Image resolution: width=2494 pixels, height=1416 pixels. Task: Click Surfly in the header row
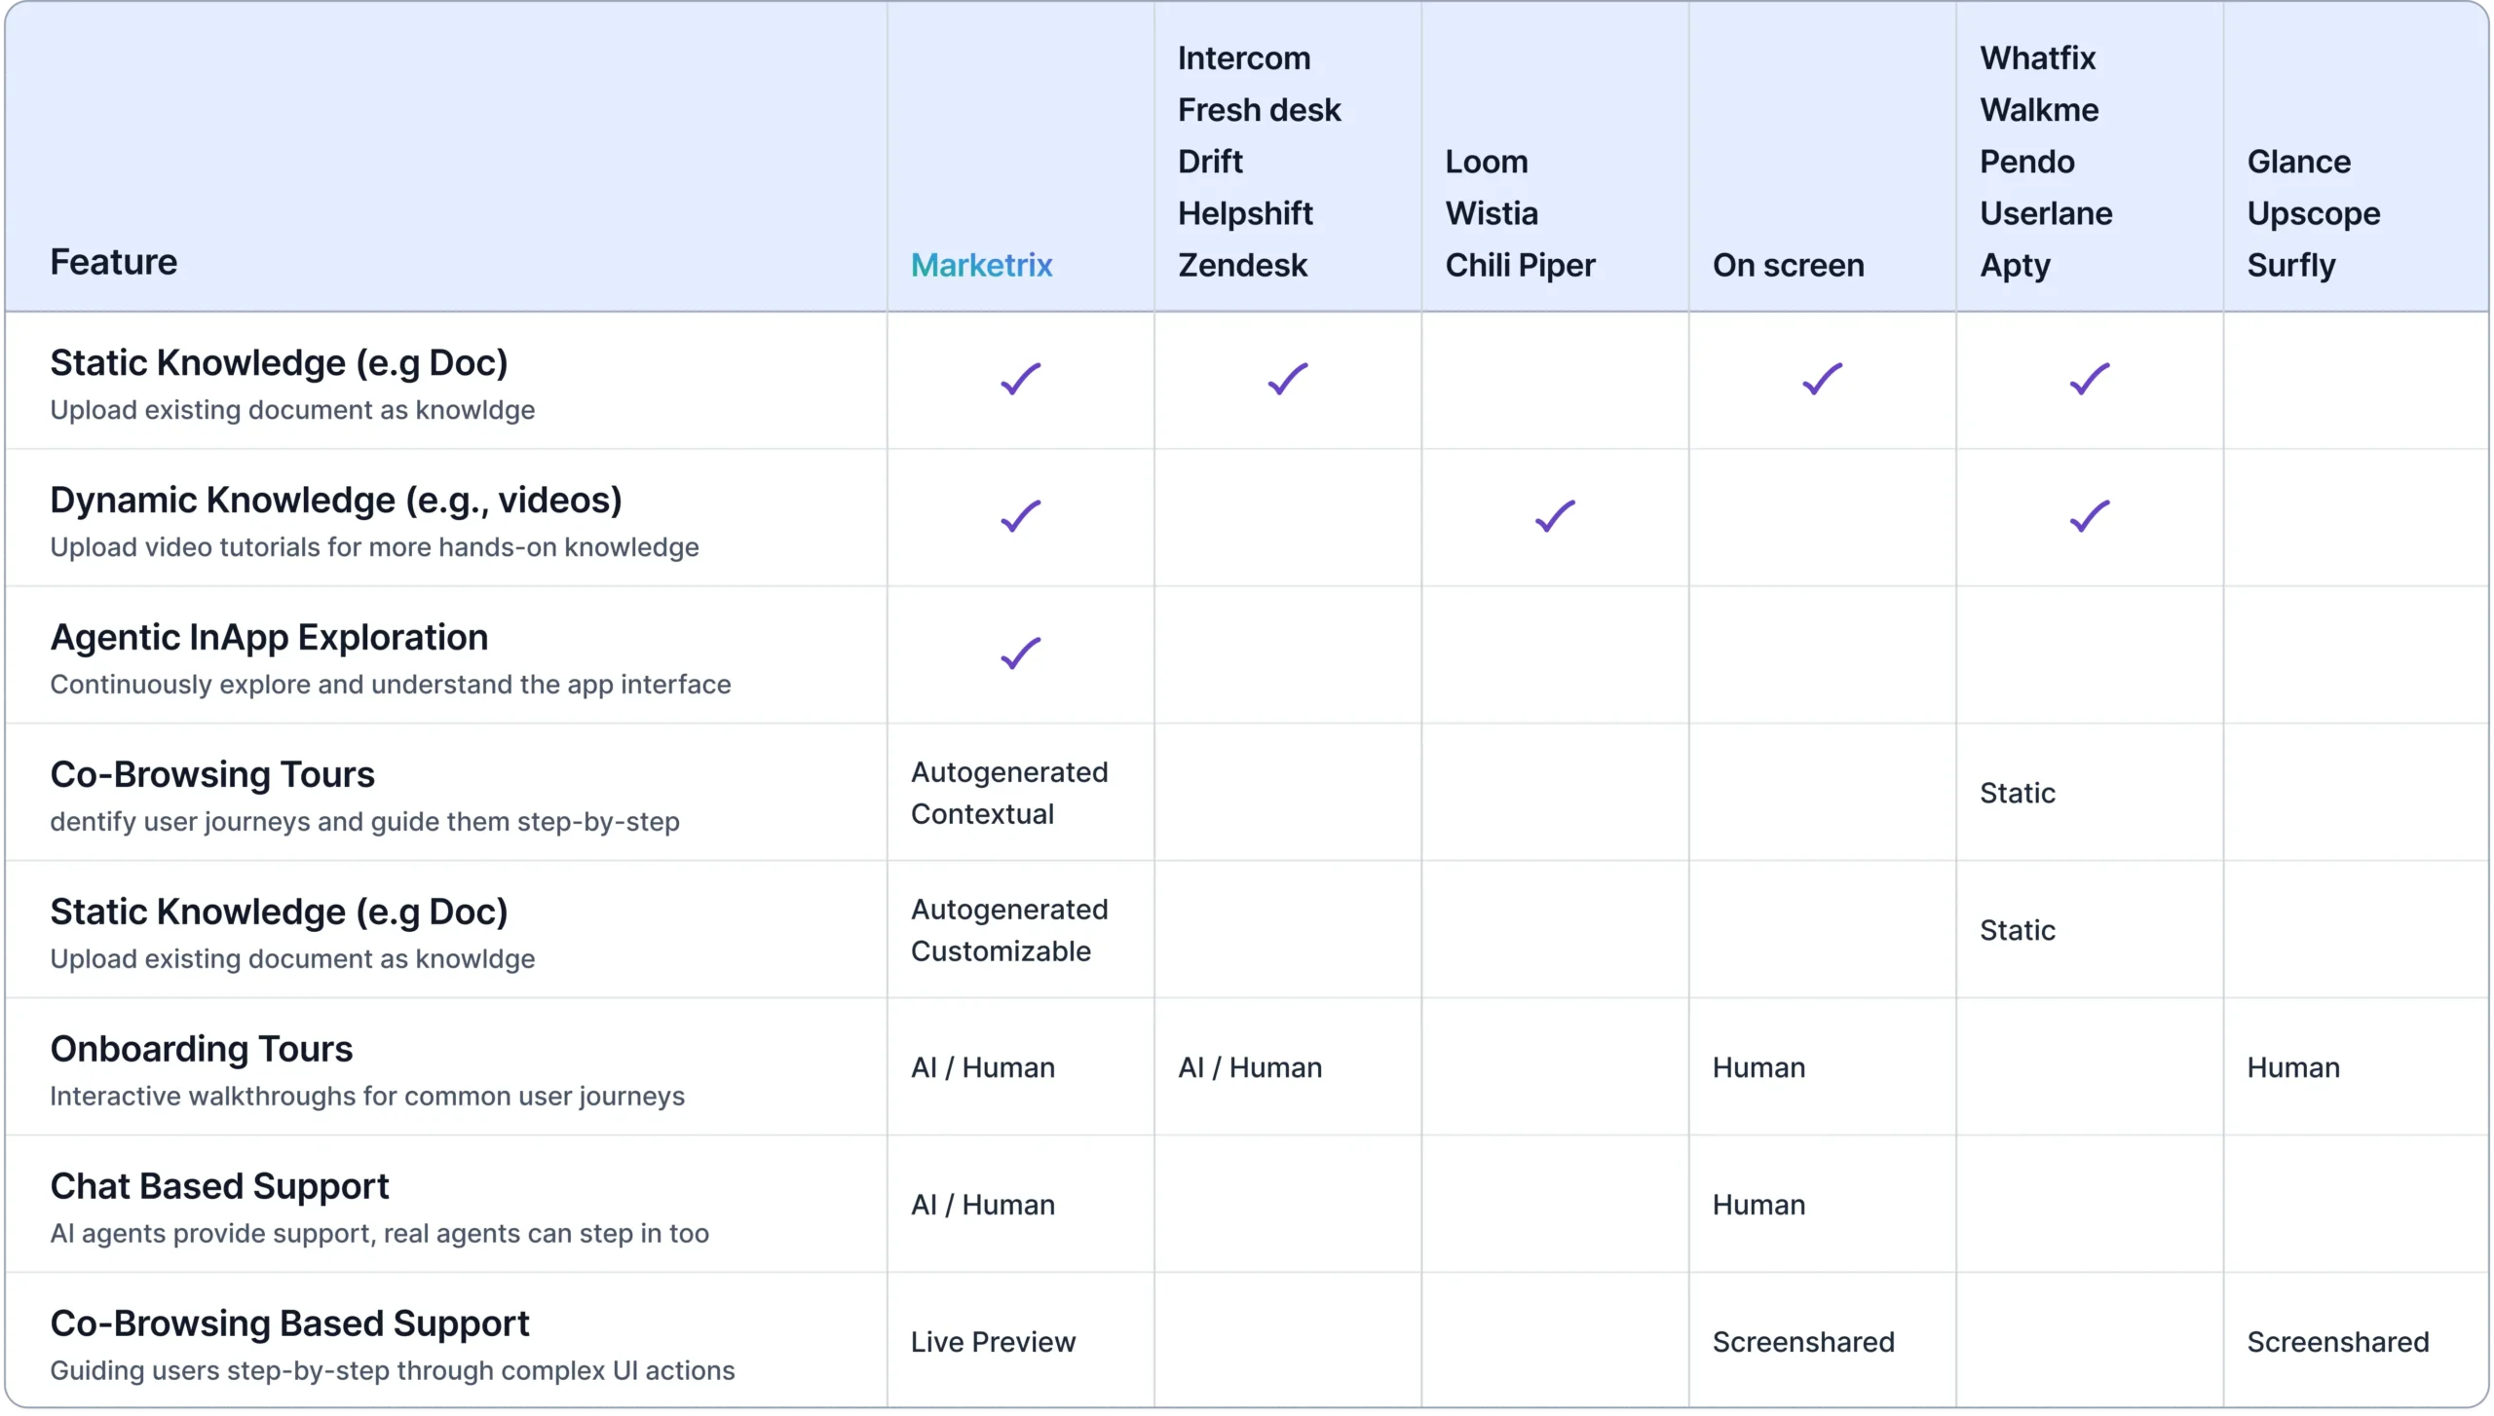tap(2290, 265)
